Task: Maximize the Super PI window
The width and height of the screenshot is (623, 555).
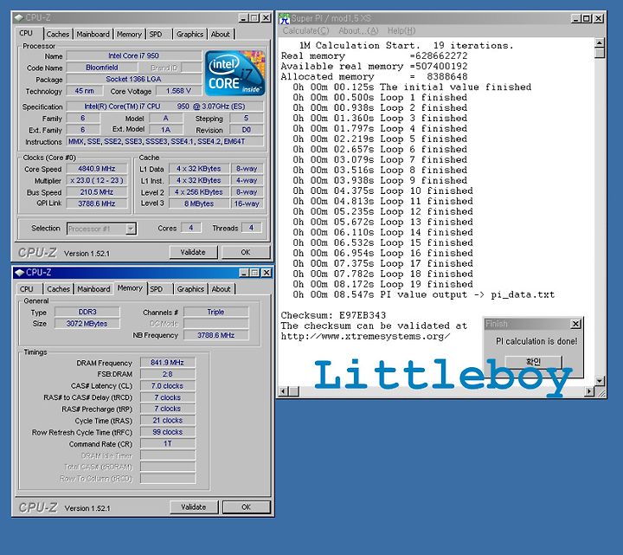Action: 586,18
